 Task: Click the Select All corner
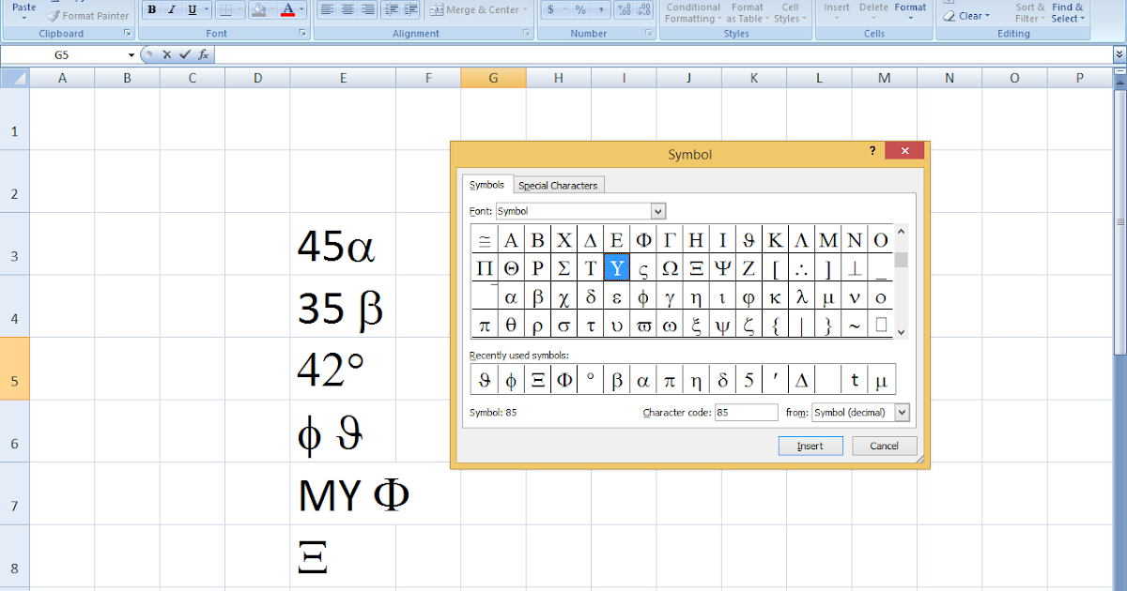(14, 78)
